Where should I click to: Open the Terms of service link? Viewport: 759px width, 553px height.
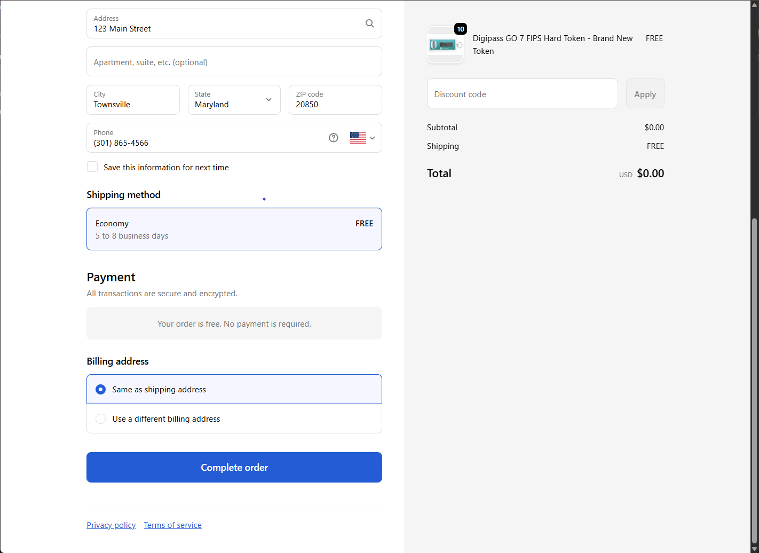[x=172, y=525]
